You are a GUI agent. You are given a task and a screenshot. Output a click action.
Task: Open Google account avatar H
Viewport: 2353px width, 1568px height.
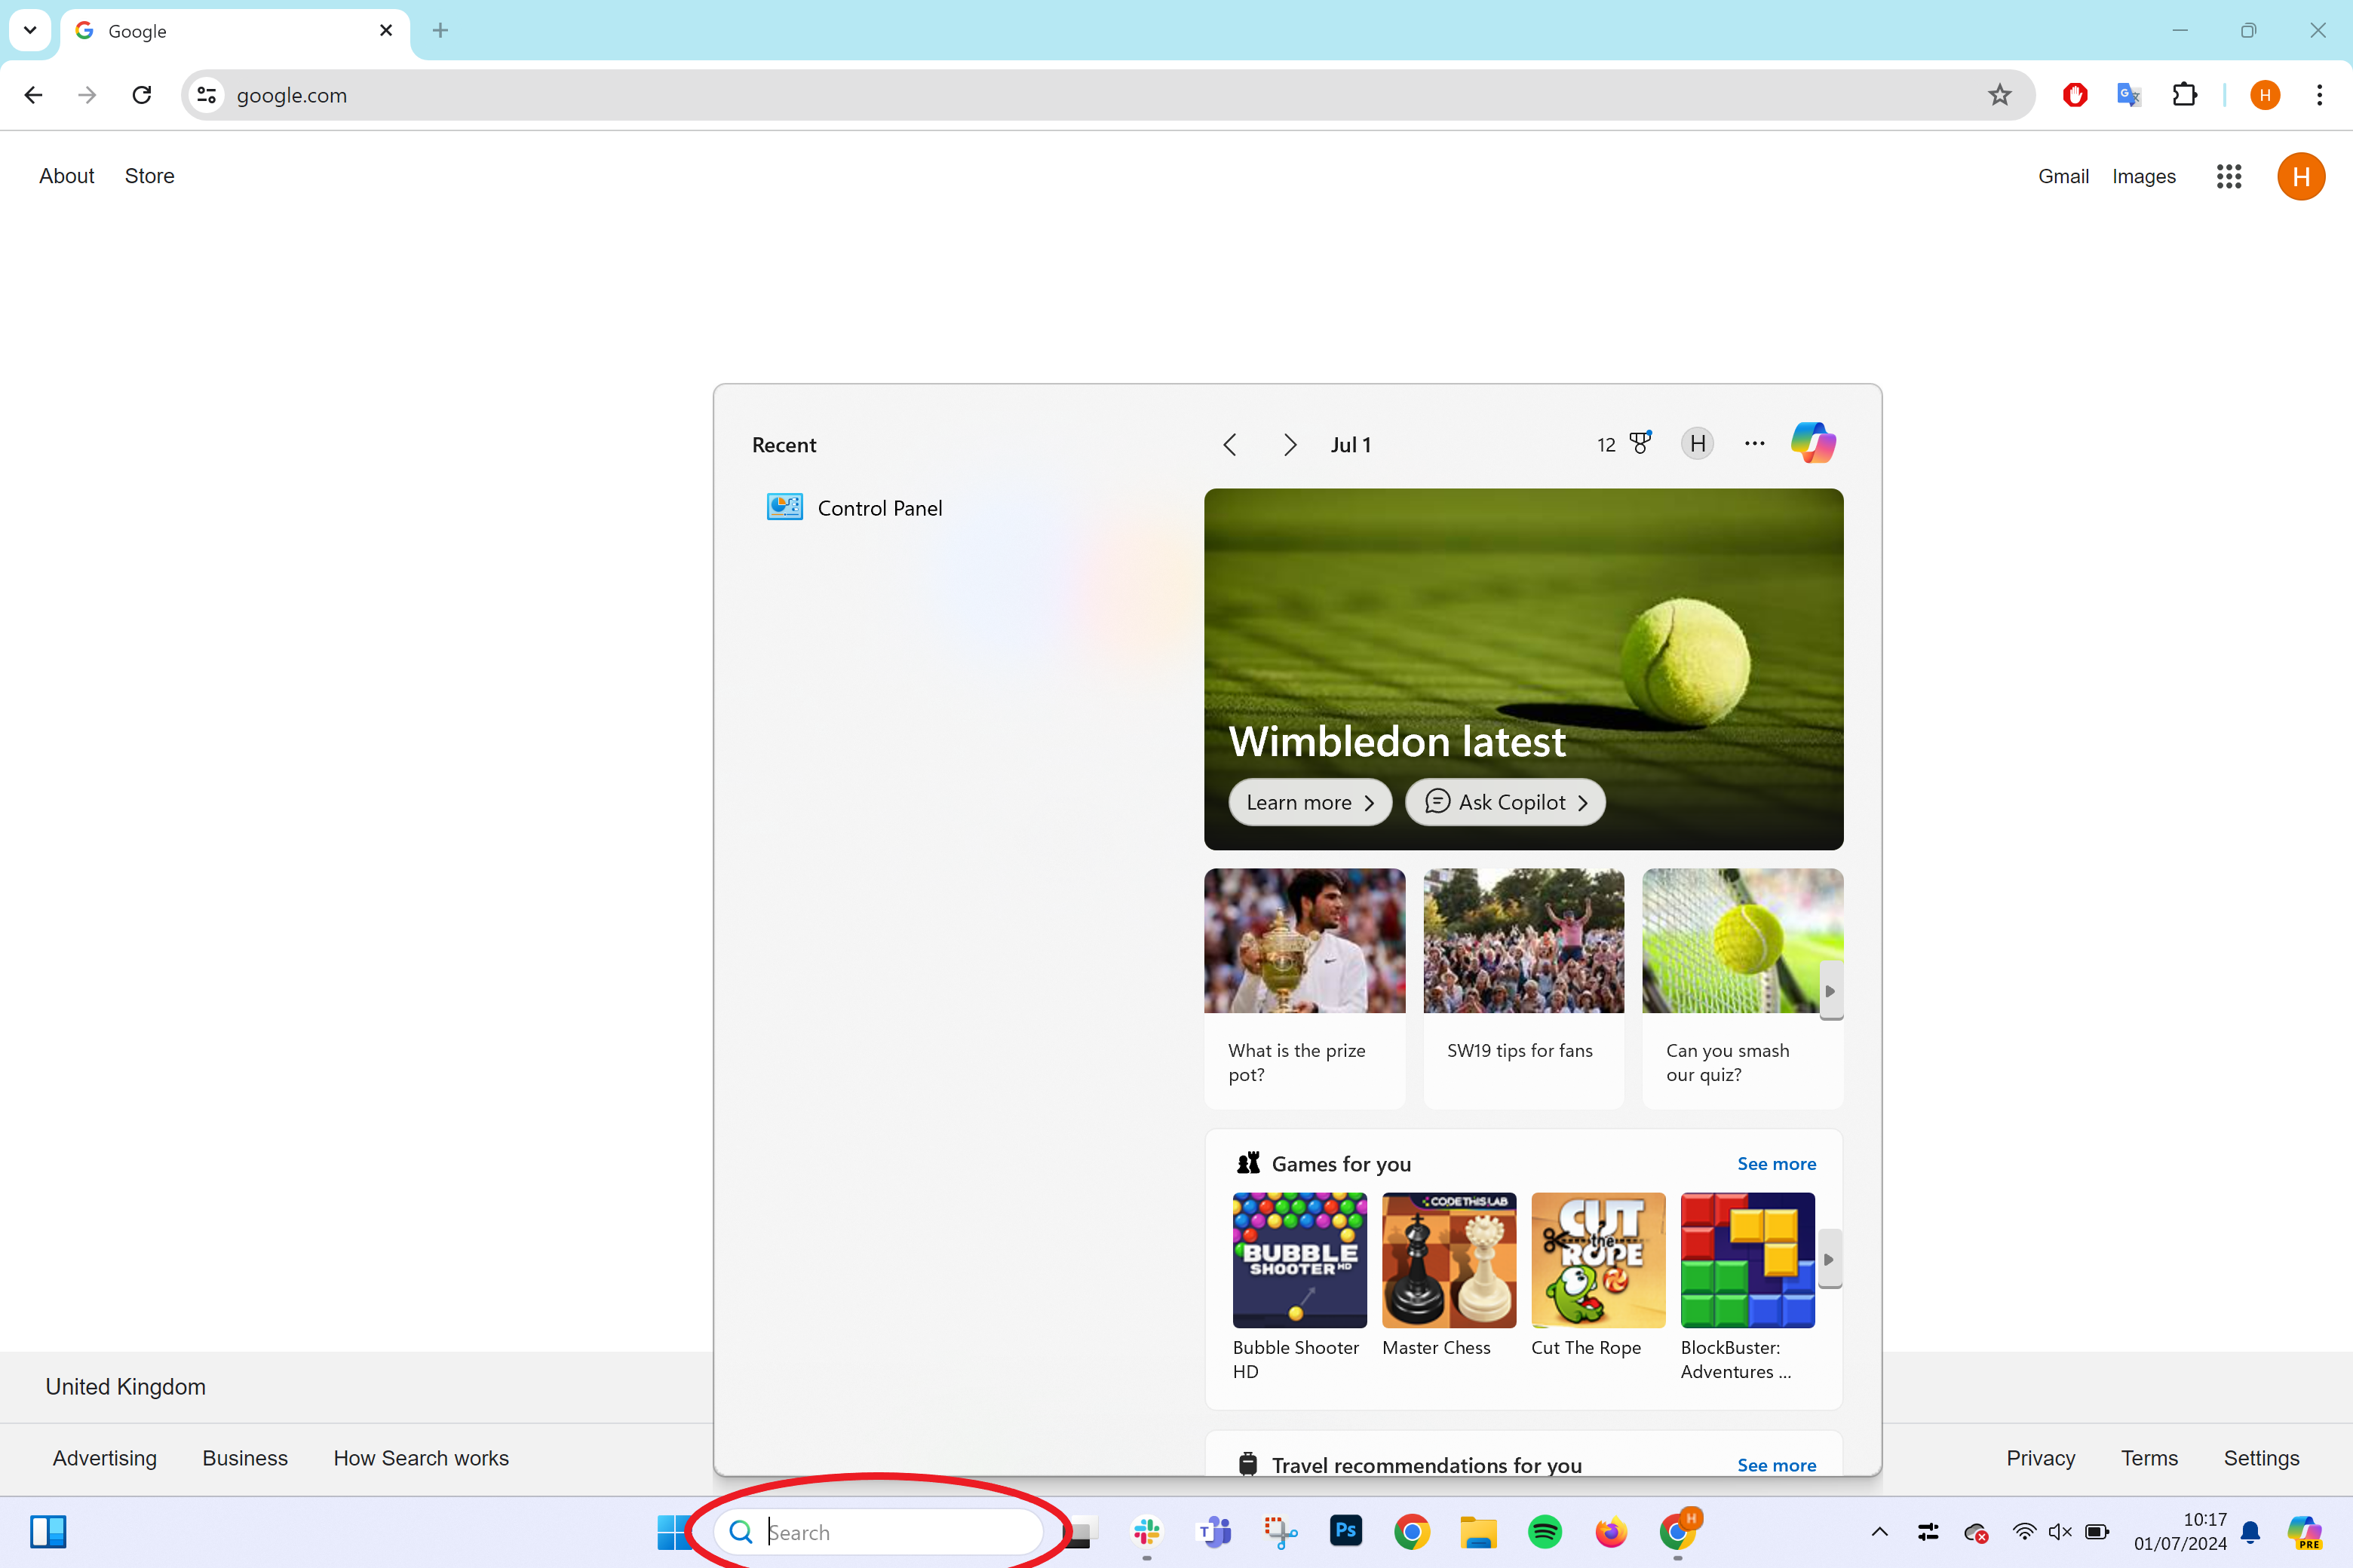pyautogui.click(x=2300, y=176)
